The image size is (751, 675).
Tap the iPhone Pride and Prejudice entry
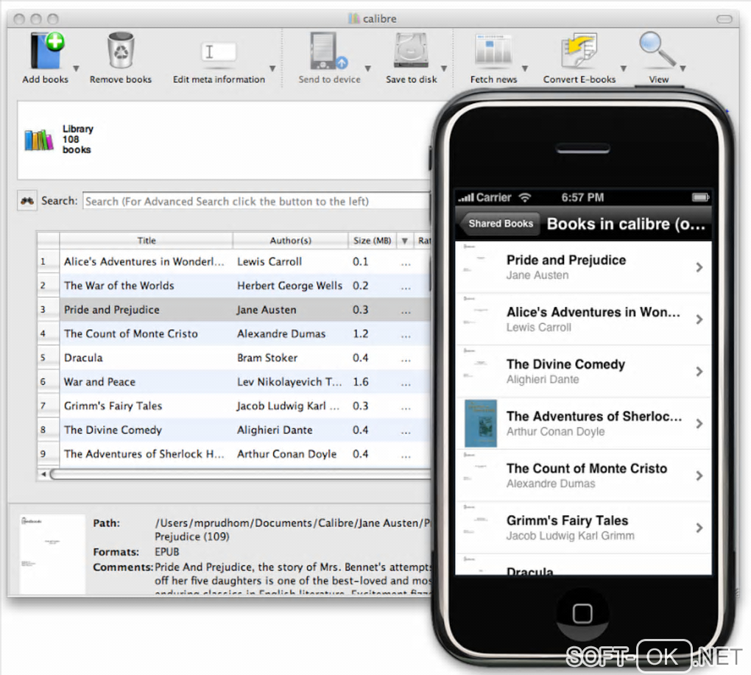tap(583, 267)
